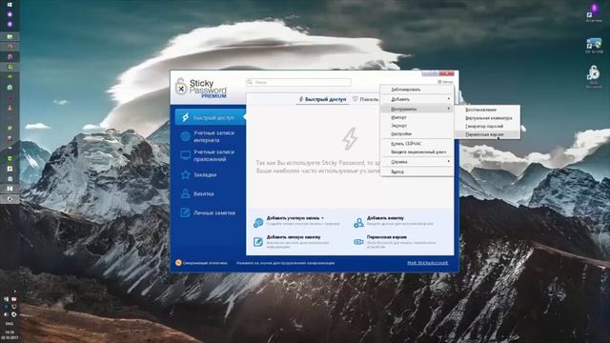This screenshot has height=343, width=610.
Task: Focus the search field at top
Action: click(298, 82)
